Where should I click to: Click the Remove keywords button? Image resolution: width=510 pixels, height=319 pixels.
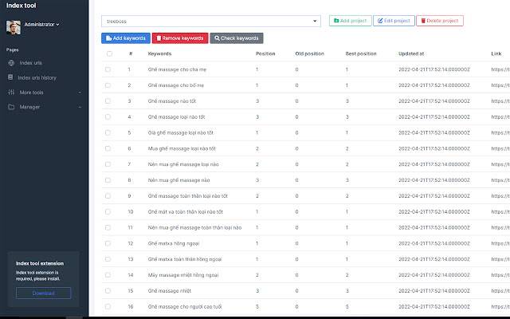pyautogui.click(x=180, y=38)
